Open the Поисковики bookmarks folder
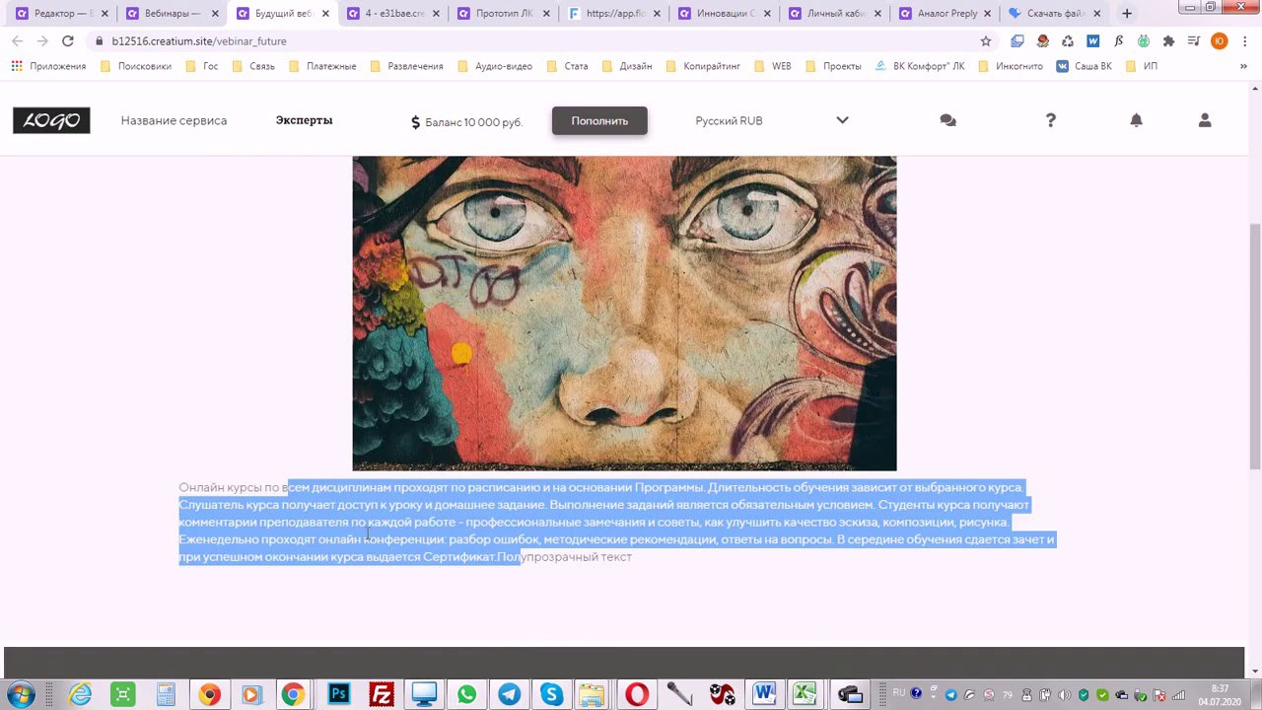 136,66
